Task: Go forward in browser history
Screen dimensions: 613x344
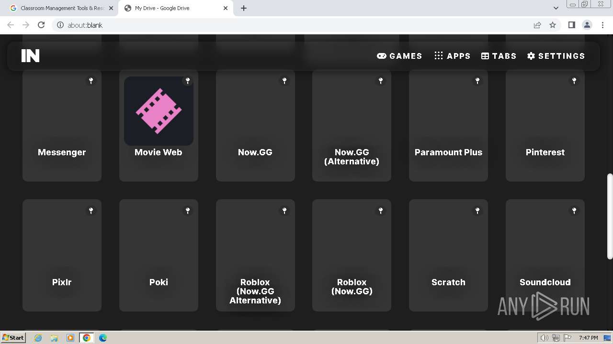Action: (26, 25)
